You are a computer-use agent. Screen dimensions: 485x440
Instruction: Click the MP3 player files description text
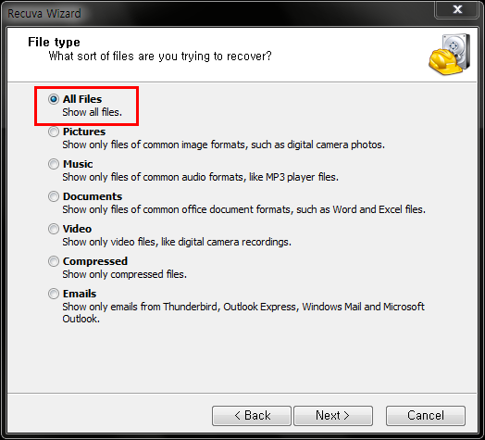pyautogui.click(x=201, y=177)
